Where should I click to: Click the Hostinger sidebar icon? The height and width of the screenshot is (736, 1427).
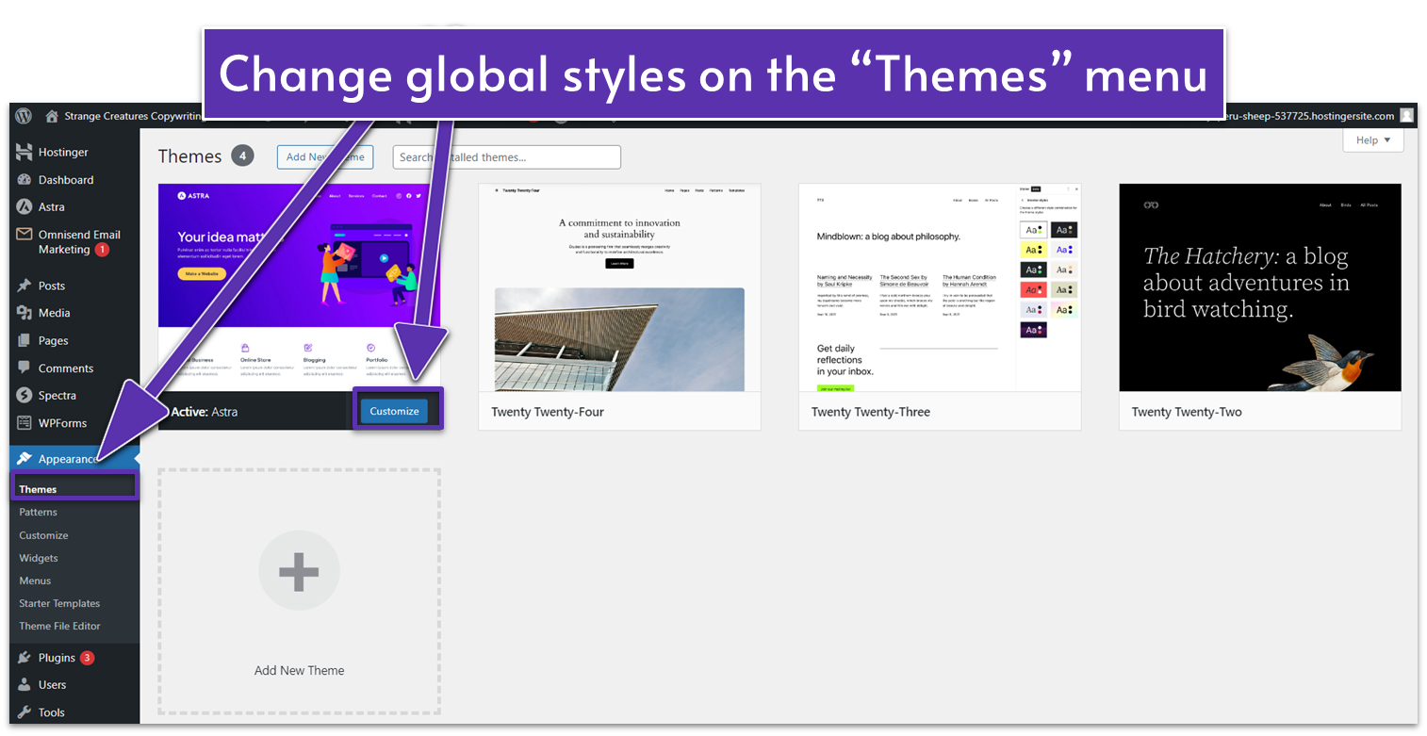click(x=25, y=152)
